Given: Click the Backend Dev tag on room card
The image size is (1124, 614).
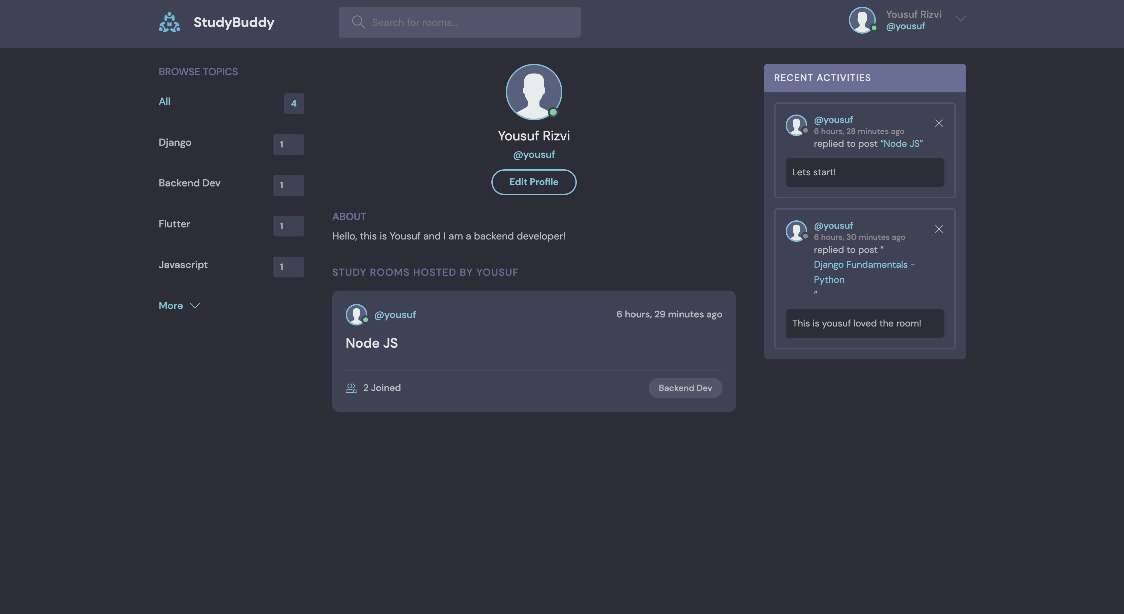Looking at the screenshot, I should (x=685, y=388).
